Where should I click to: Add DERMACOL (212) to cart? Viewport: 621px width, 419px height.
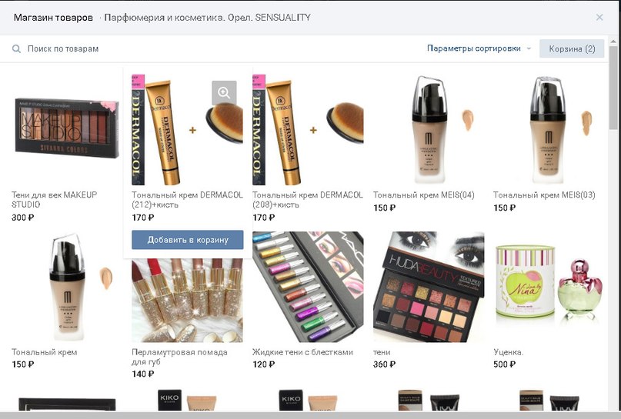[x=188, y=240]
